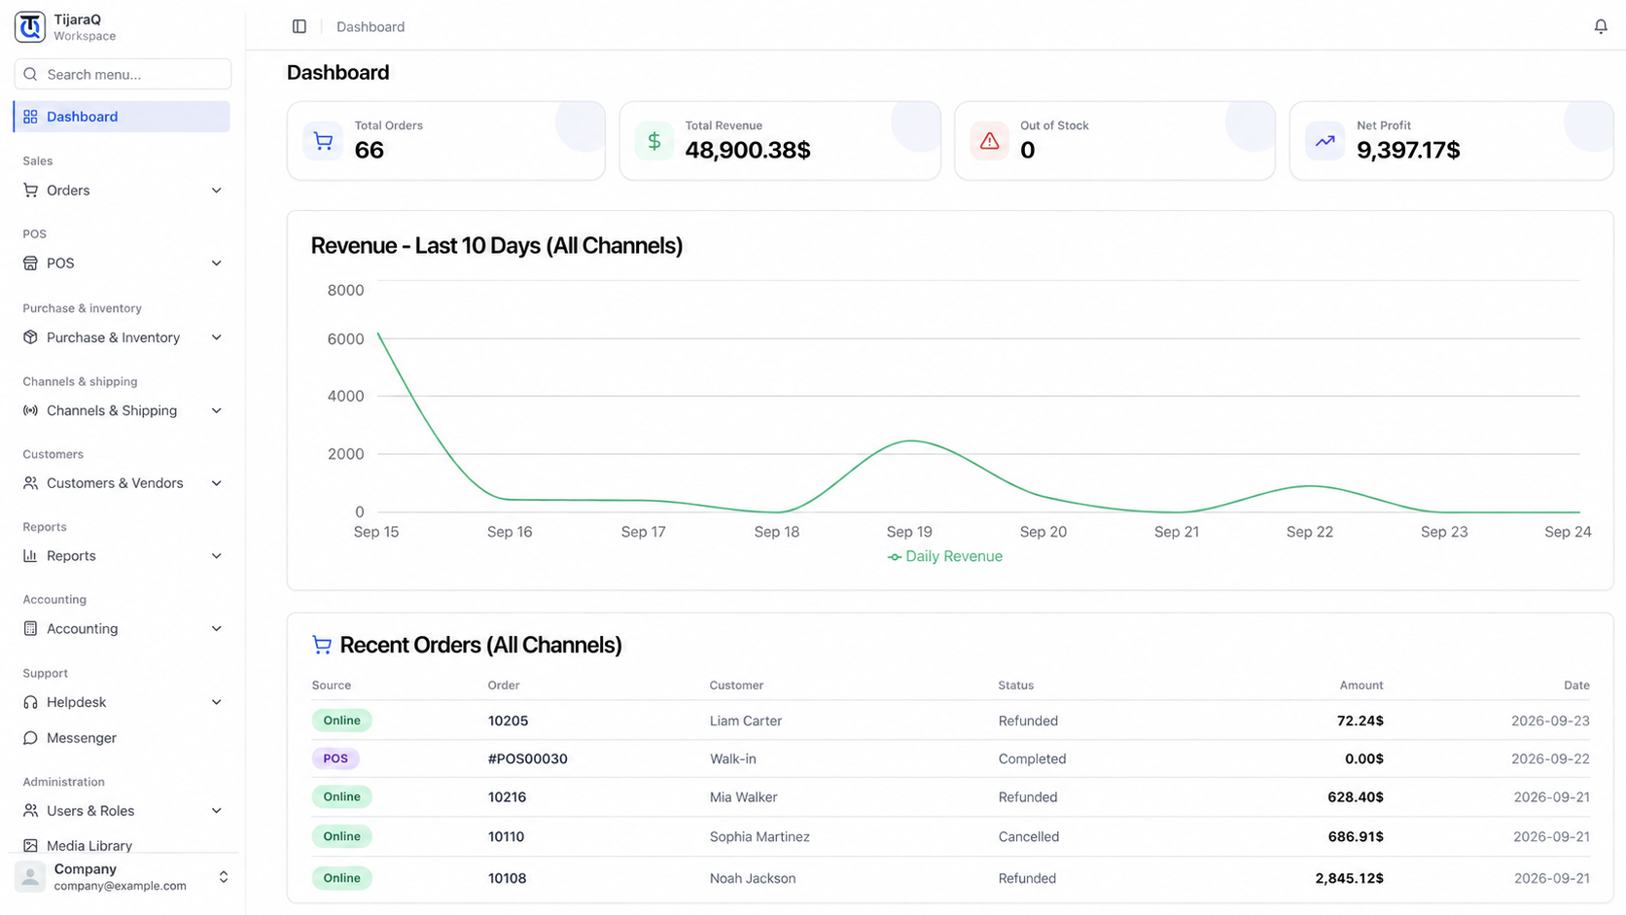Click order number 10216
This screenshot has height=915, width=1626.
click(x=507, y=797)
